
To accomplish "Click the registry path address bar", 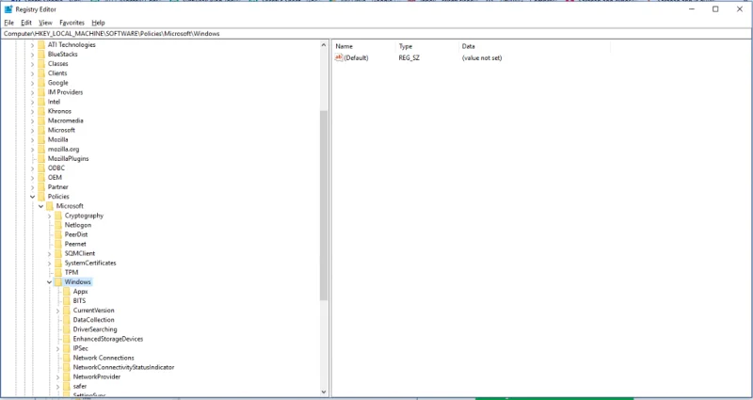I will point(376,34).
